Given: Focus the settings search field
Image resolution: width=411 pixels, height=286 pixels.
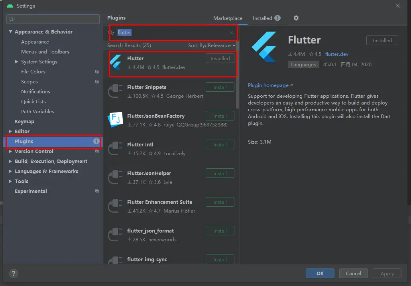Looking at the screenshot, I should pyautogui.click(x=53, y=19).
